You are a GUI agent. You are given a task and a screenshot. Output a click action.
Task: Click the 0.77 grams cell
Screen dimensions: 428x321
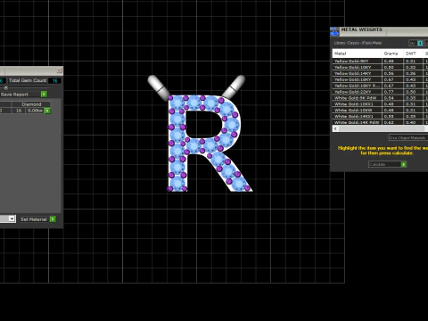tap(392, 92)
